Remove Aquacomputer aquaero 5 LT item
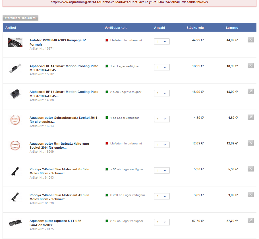Image resolution: width=259 pixels, height=239 pixels. (250, 220)
